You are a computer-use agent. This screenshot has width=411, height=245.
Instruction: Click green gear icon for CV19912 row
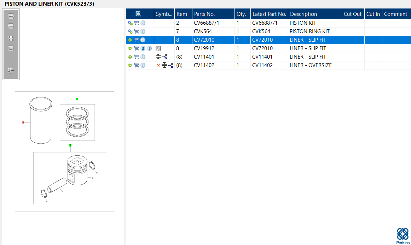point(130,48)
